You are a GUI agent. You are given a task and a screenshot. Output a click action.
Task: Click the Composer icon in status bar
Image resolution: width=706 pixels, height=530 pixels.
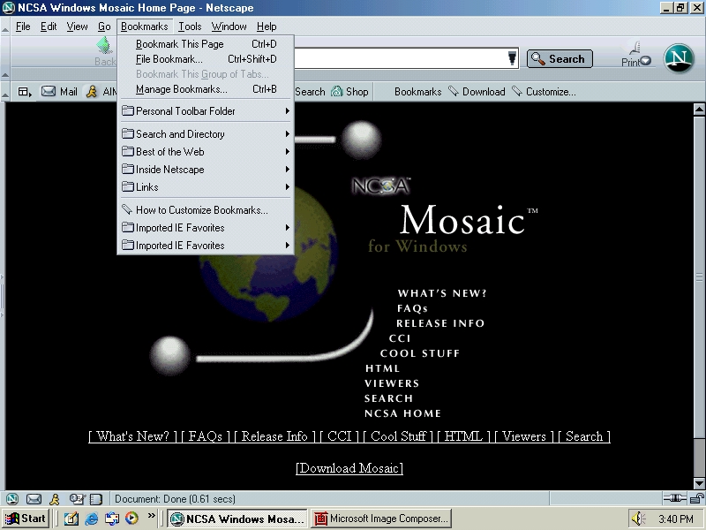[77, 499]
